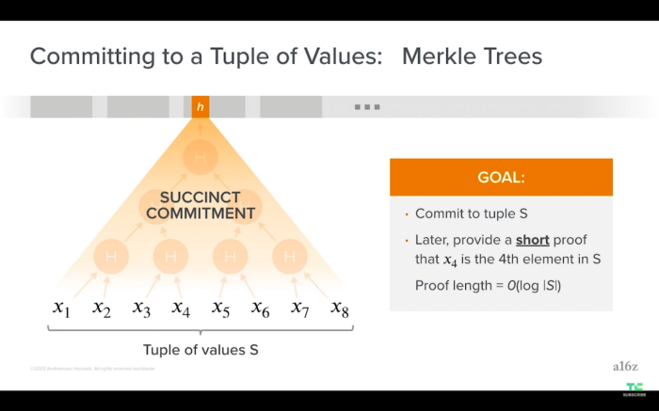Image resolution: width=659 pixels, height=411 pixels.
Task: Click the top H node of tree
Action: pyautogui.click(x=200, y=157)
